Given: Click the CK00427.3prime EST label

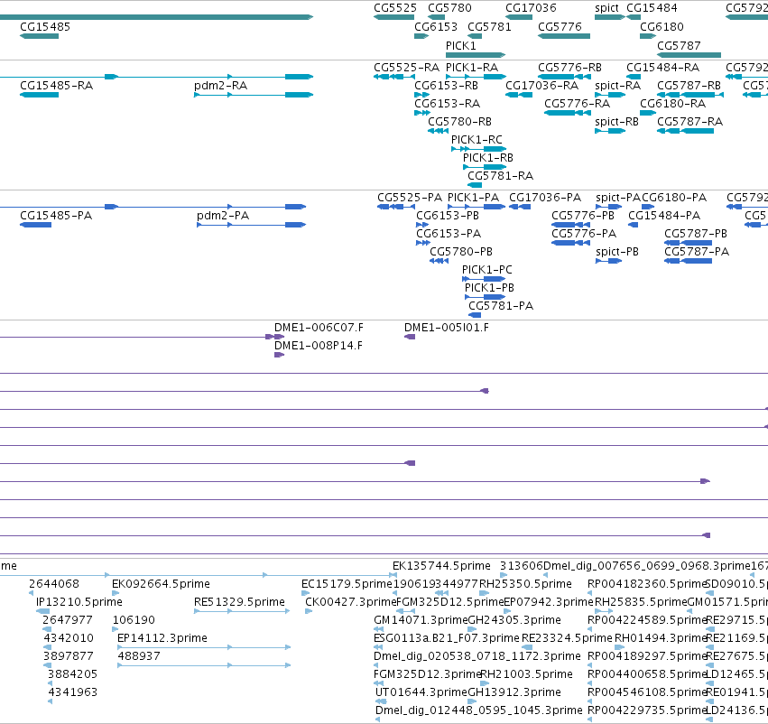Looking at the screenshot, I should [351, 601].
